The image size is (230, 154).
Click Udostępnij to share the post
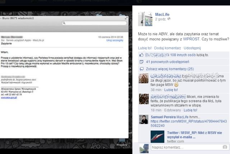pos(193,48)
